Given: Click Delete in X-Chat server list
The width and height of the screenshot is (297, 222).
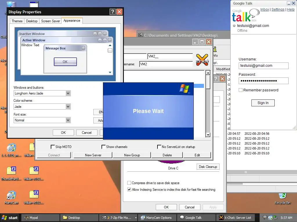Looking at the screenshot, I should [167, 155].
